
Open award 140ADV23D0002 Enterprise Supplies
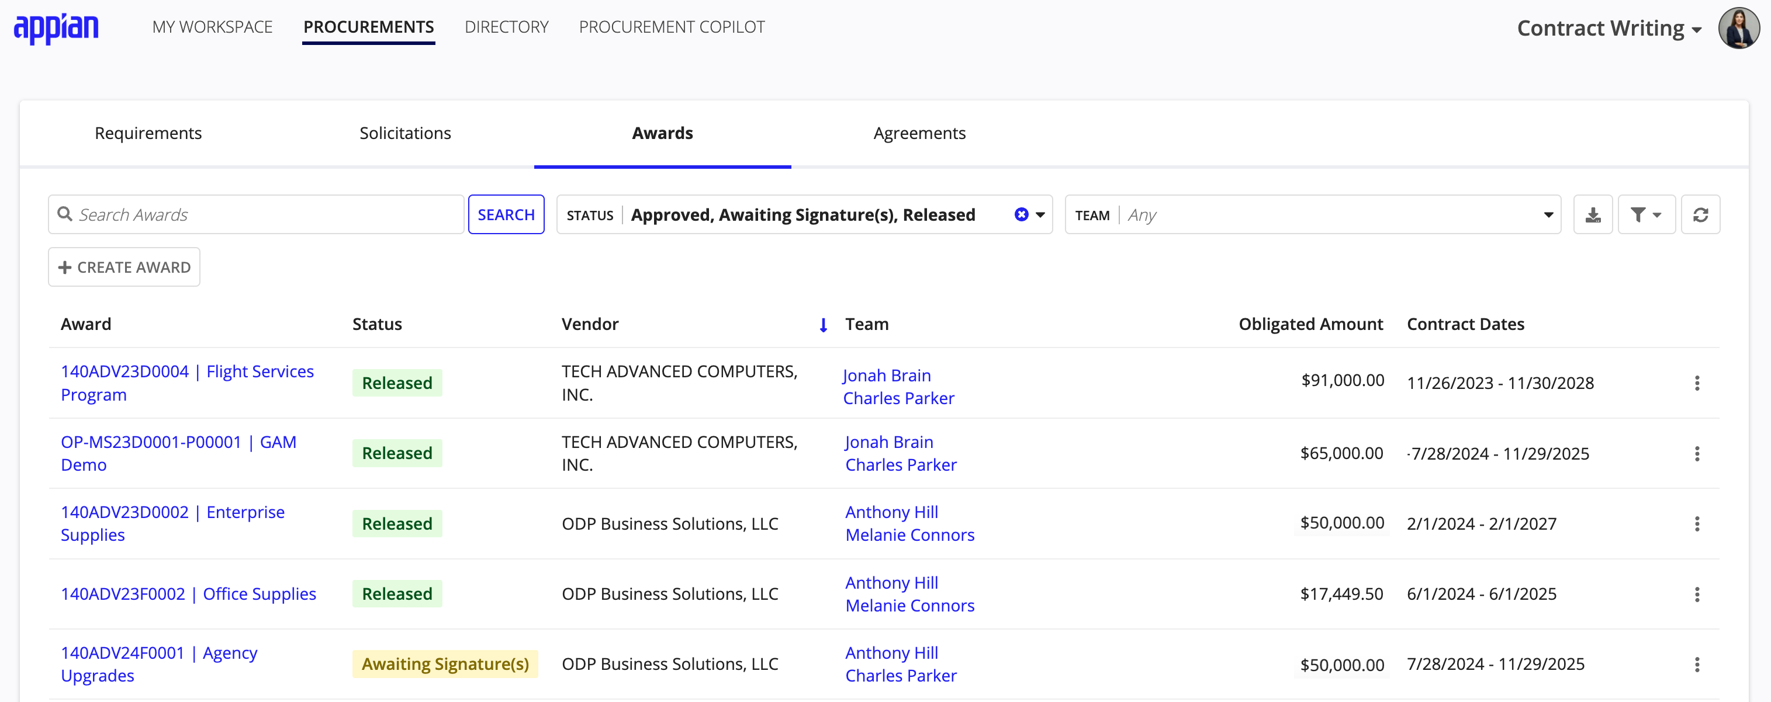click(x=172, y=524)
